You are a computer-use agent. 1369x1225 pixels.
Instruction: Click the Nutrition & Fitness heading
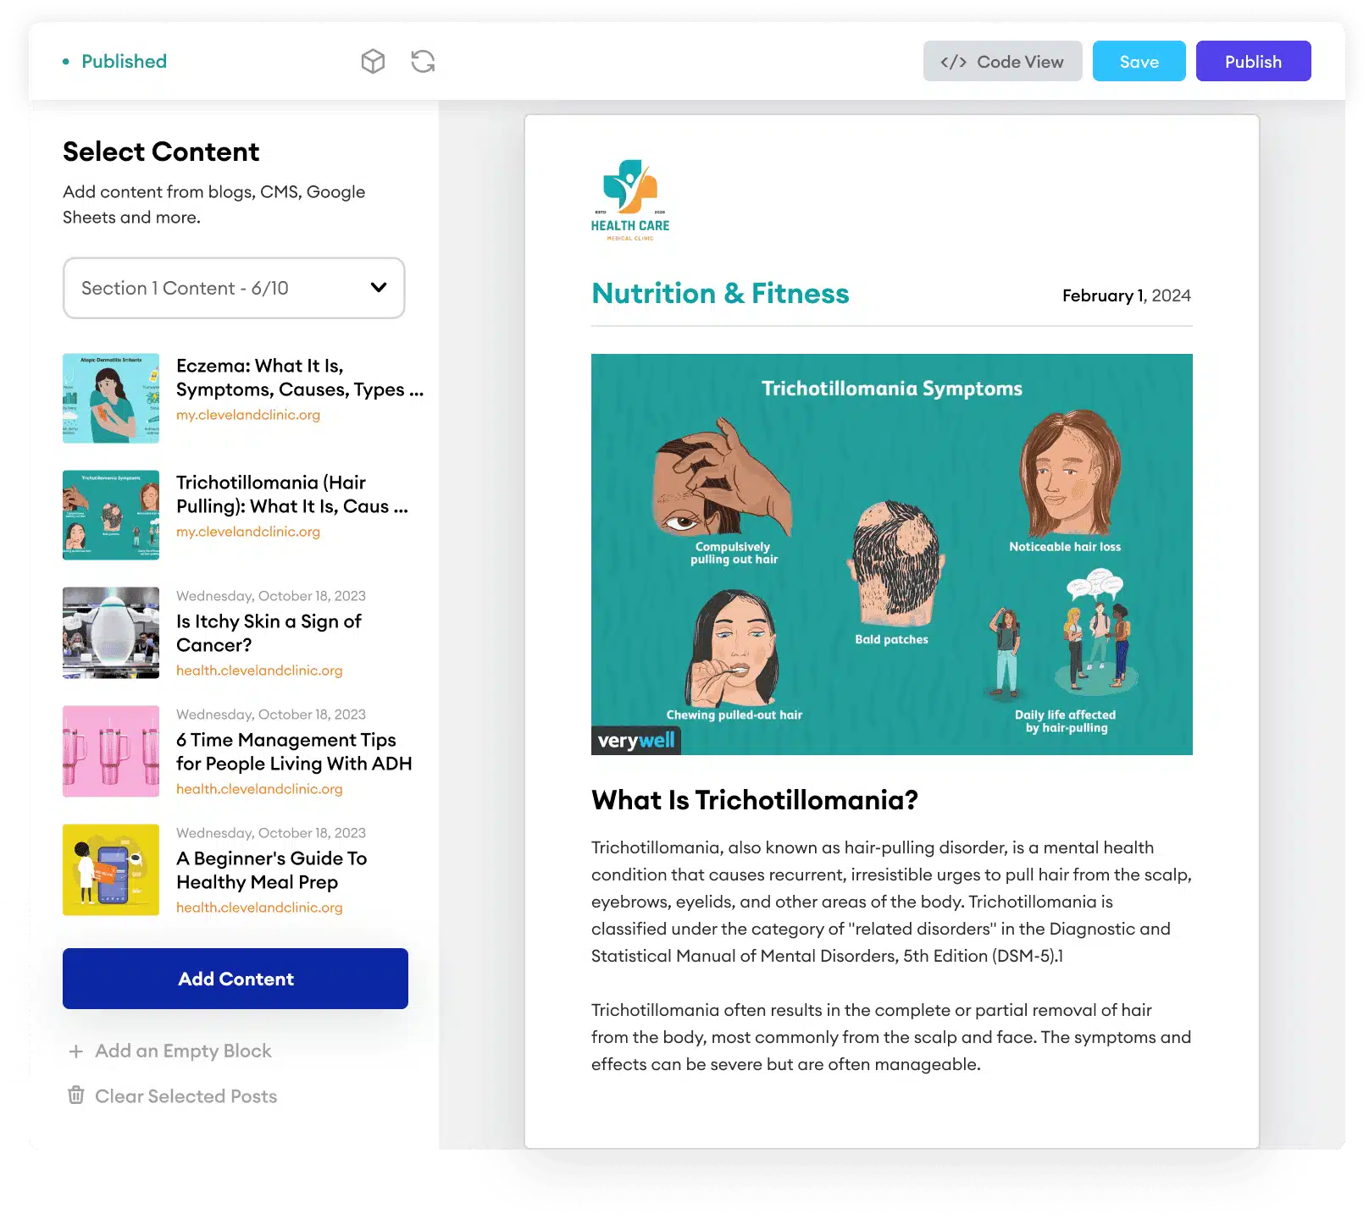point(720,294)
